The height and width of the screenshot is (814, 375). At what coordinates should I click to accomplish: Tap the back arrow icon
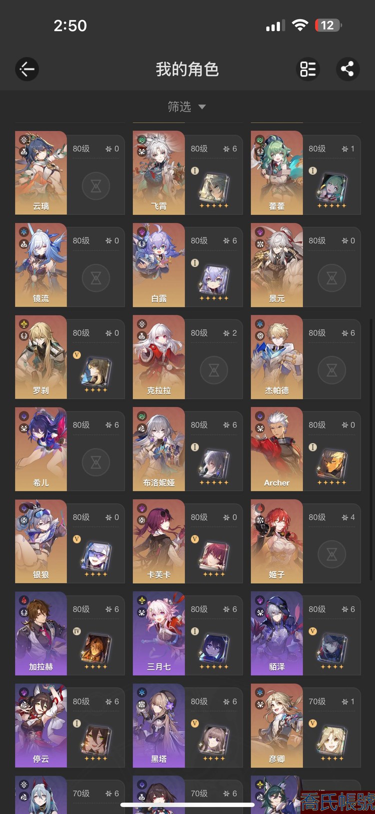tap(27, 69)
